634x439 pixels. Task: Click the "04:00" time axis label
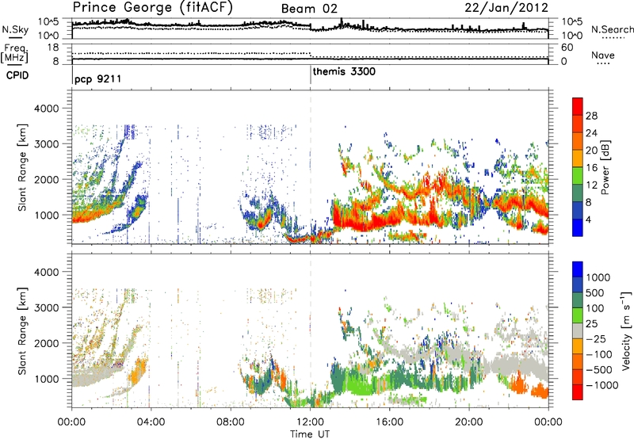pos(151,422)
